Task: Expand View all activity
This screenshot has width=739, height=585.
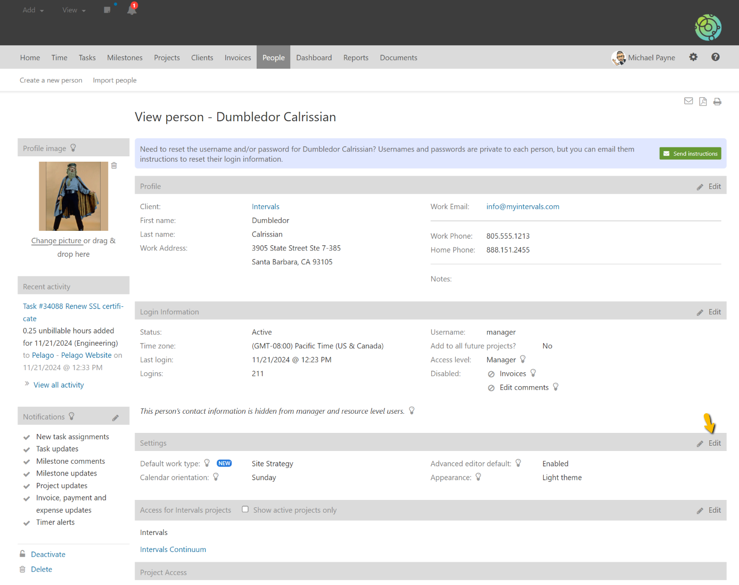Action: click(x=59, y=385)
